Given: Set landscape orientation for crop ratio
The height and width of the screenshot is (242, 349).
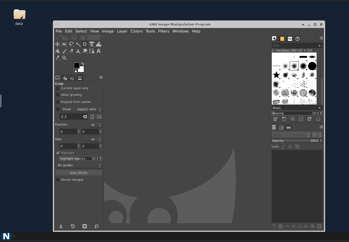Looking at the screenshot, I should pyautogui.click(x=99, y=117).
